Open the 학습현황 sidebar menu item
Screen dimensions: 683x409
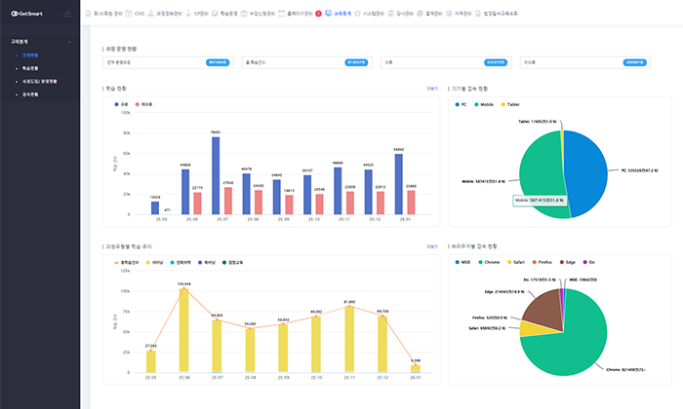[x=27, y=69]
